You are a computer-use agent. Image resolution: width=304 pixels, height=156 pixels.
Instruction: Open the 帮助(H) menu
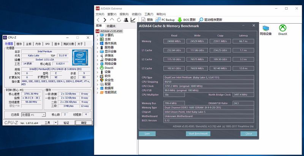tap(161, 14)
